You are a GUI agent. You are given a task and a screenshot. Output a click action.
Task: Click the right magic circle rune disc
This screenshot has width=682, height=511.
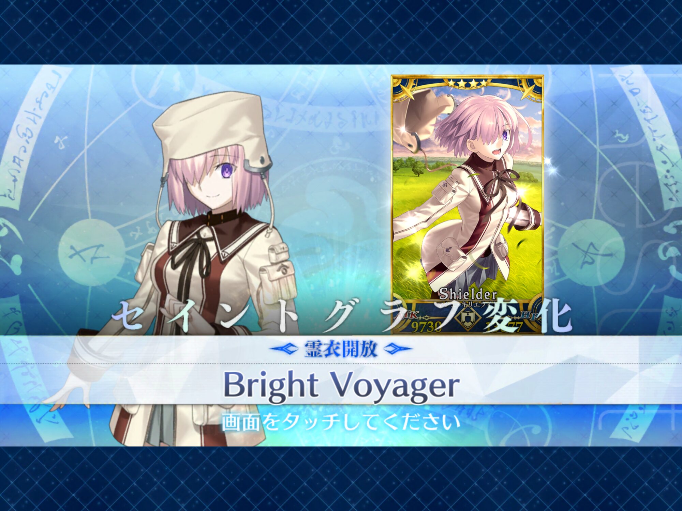pos(591,252)
